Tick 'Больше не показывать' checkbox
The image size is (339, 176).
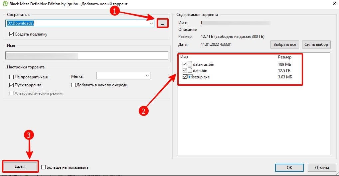point(43,167)
